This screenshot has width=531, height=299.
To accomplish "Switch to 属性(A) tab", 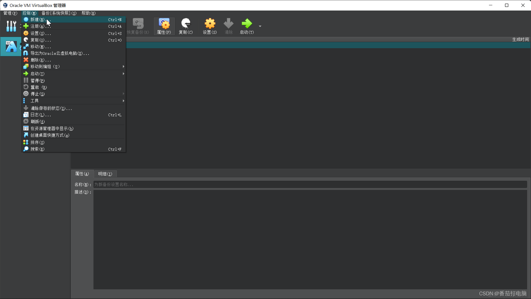I will (x=82, y=174).
